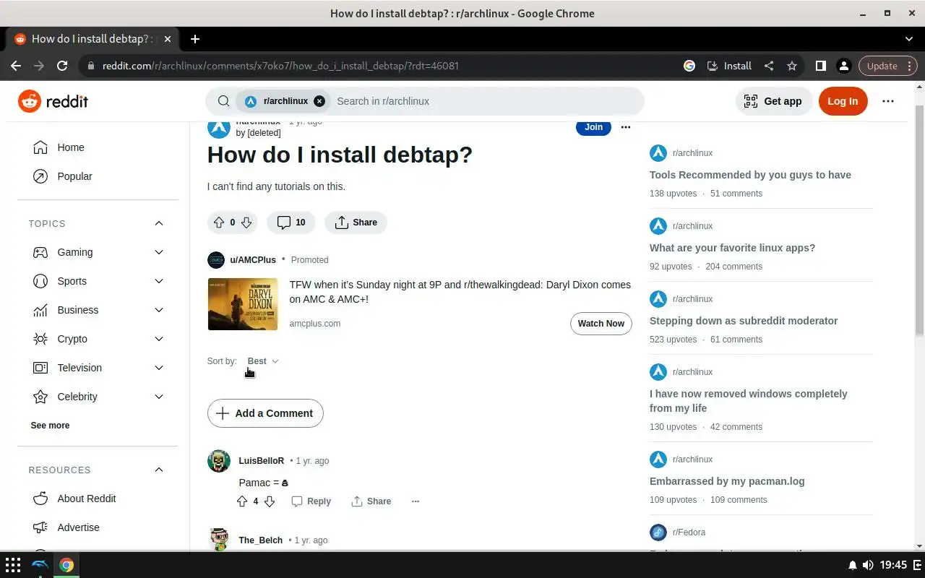The width and height of the screenshot is (925, 578).
Task: Open new browser tab
Action: [195, 39]
